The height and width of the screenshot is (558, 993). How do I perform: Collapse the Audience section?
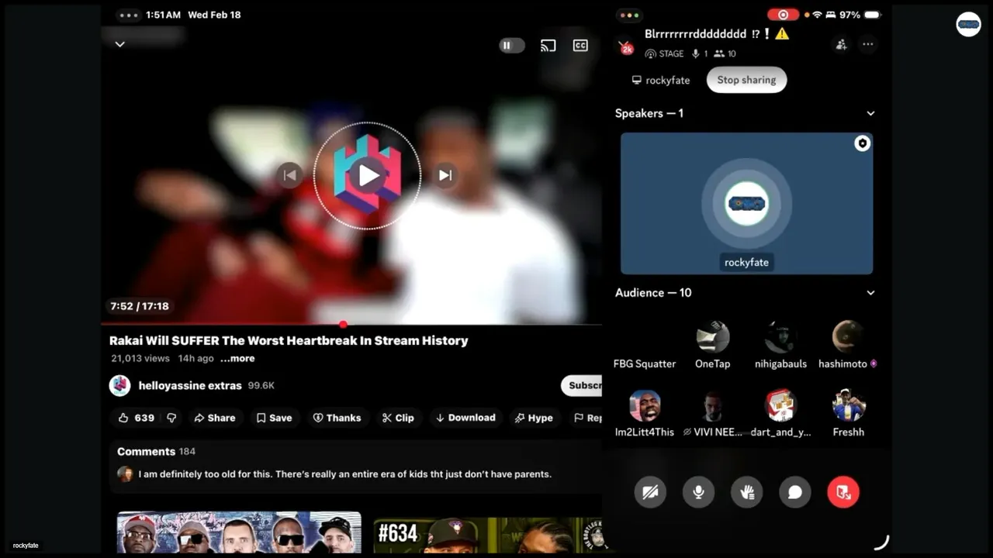870,293
